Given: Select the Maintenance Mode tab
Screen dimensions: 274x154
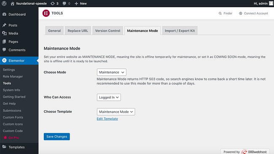Looking at the screenshot, I should 142,31.
